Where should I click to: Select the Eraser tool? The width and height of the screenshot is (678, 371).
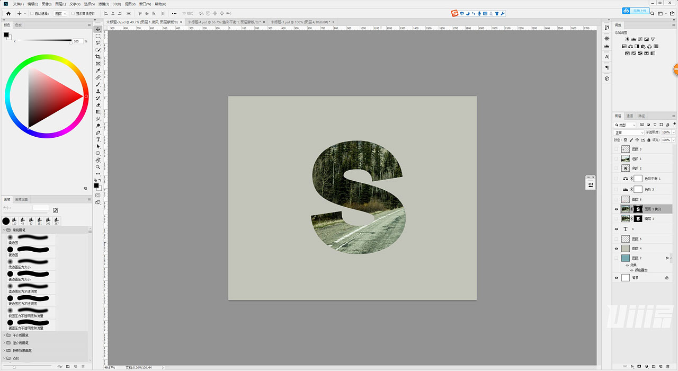coord(98,105)
